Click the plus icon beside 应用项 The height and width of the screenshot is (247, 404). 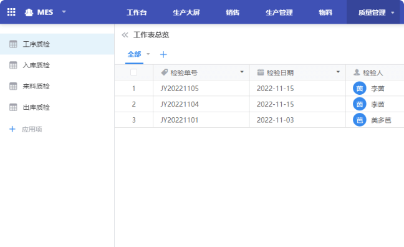[x=12, y=129]
